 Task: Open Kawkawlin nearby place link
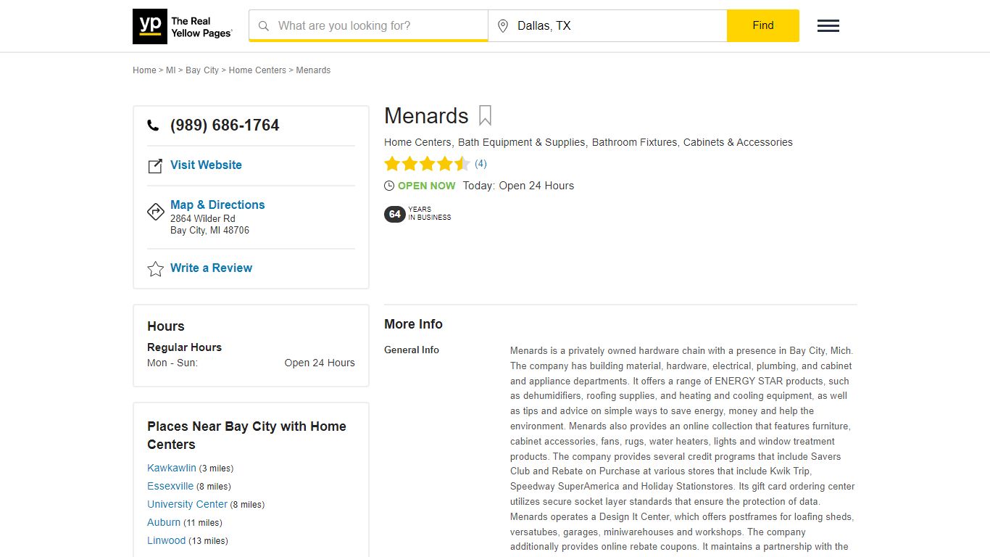[172, 468]
